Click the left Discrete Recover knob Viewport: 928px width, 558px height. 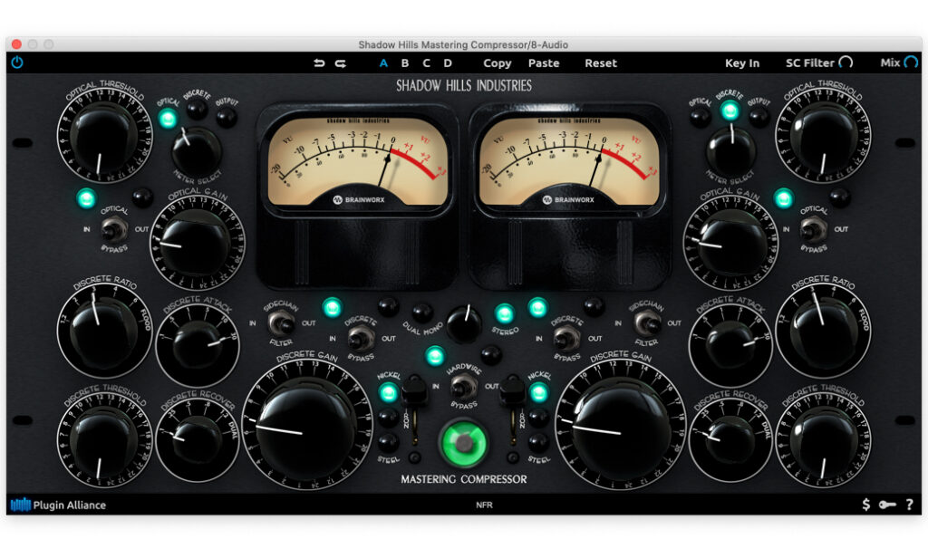(197, 439)
